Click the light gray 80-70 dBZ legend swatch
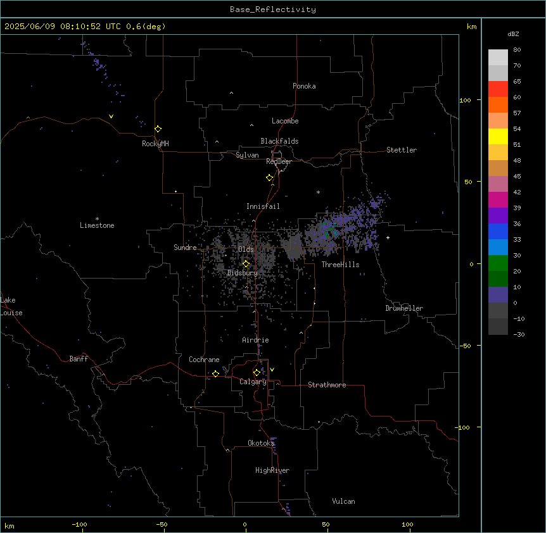This screenshot has width=546, height=533. [x=498, y=58]
